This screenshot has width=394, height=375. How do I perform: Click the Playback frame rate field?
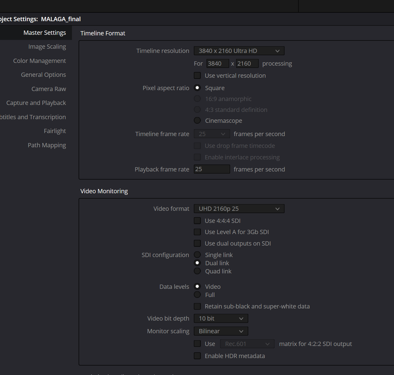(212, 169)
